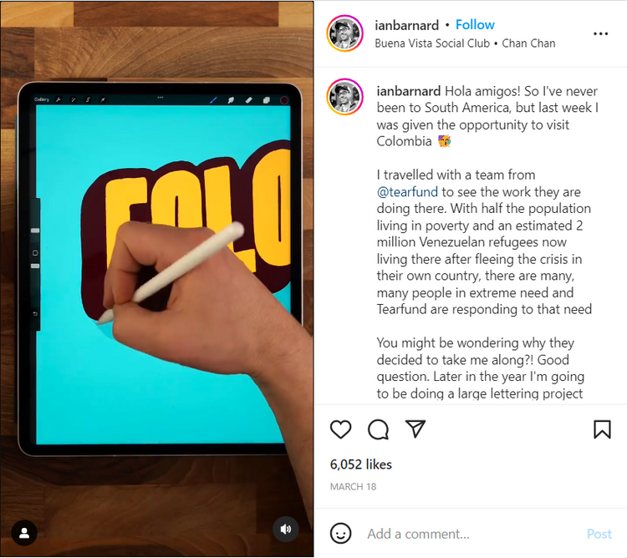Open the MARCH 18 post date
The height and width of the screenshot is (558, 627).
click(353, 486)
